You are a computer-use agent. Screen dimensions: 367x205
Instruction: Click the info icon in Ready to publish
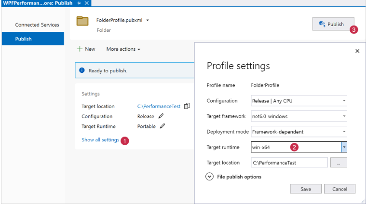82,70
